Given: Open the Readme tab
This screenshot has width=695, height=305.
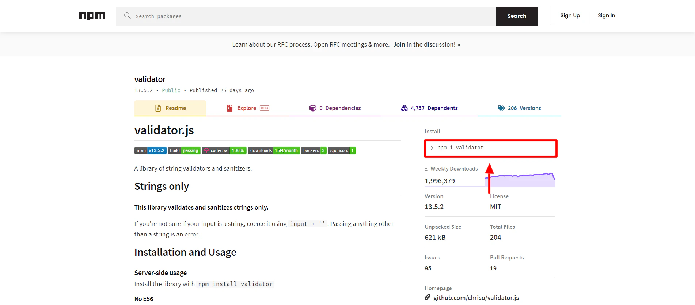Looking at the screenshot, I should [170, 108].
